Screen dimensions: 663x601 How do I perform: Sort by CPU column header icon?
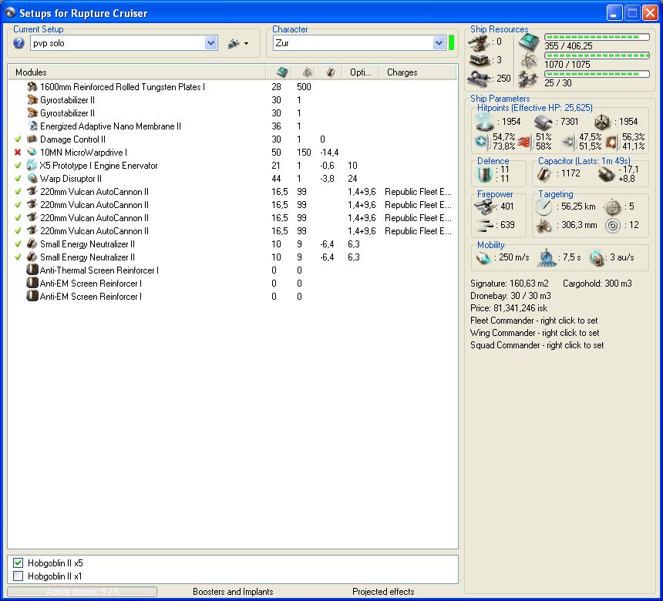click(x=282, y=72)
